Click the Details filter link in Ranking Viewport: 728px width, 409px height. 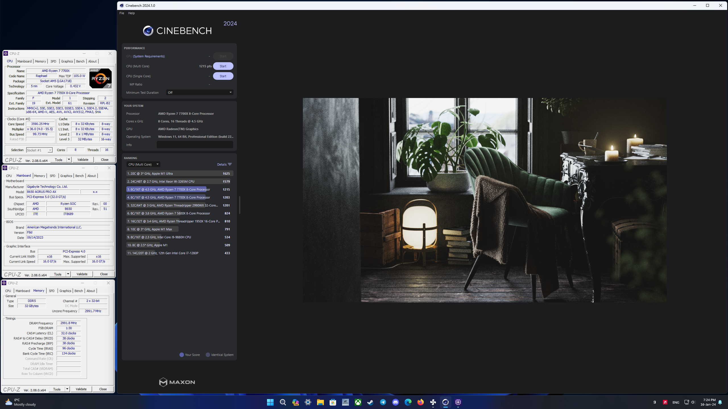click(x=224, y=164)
